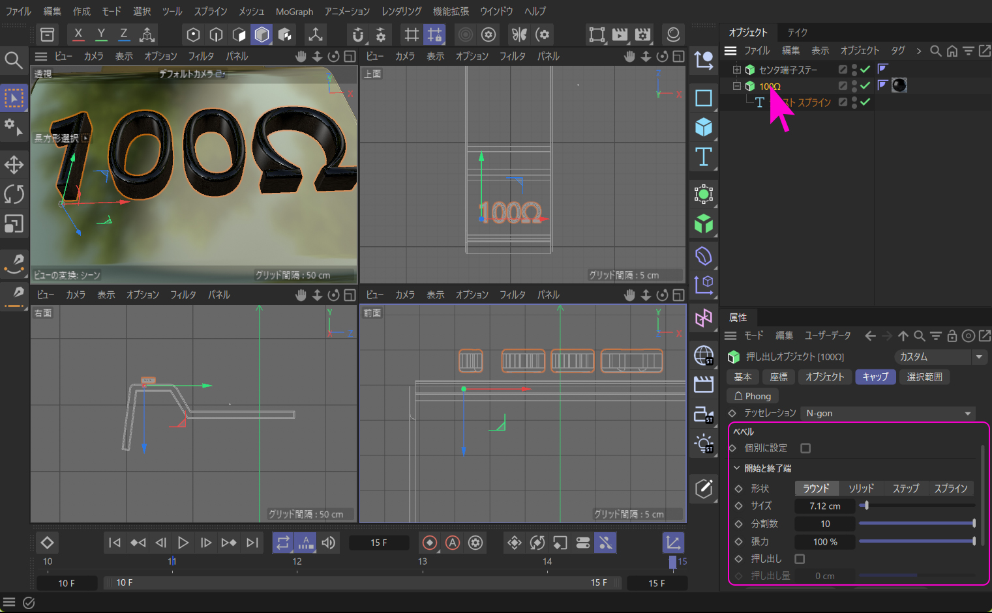Switch to the オブジェクト attribute tab
Screen dimensions: 992x613
click(824, 377)
